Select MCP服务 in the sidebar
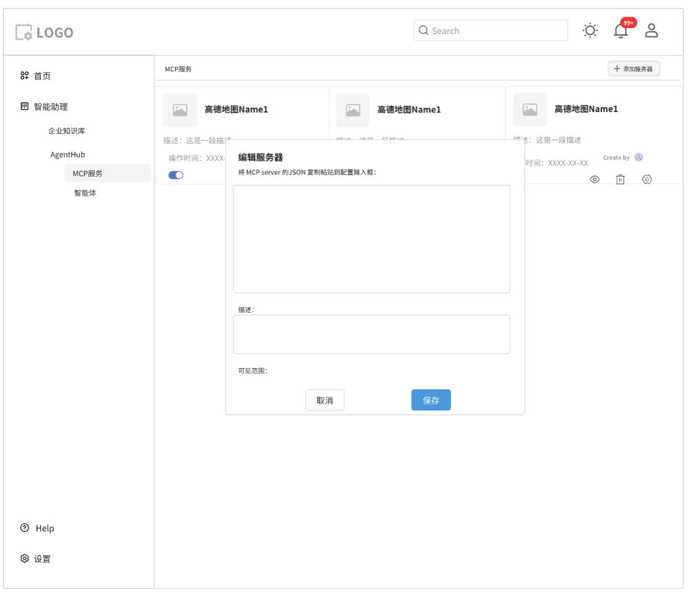 [87, 173]
